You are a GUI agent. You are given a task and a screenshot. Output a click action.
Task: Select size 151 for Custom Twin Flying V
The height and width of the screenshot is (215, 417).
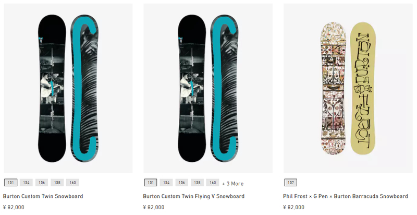pos(151,183)
